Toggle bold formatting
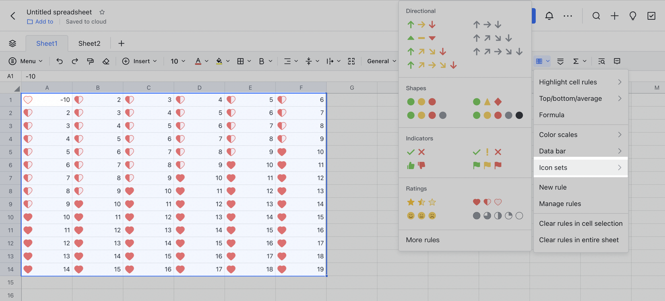Screen dimensions: 665x301 point(261,61)
